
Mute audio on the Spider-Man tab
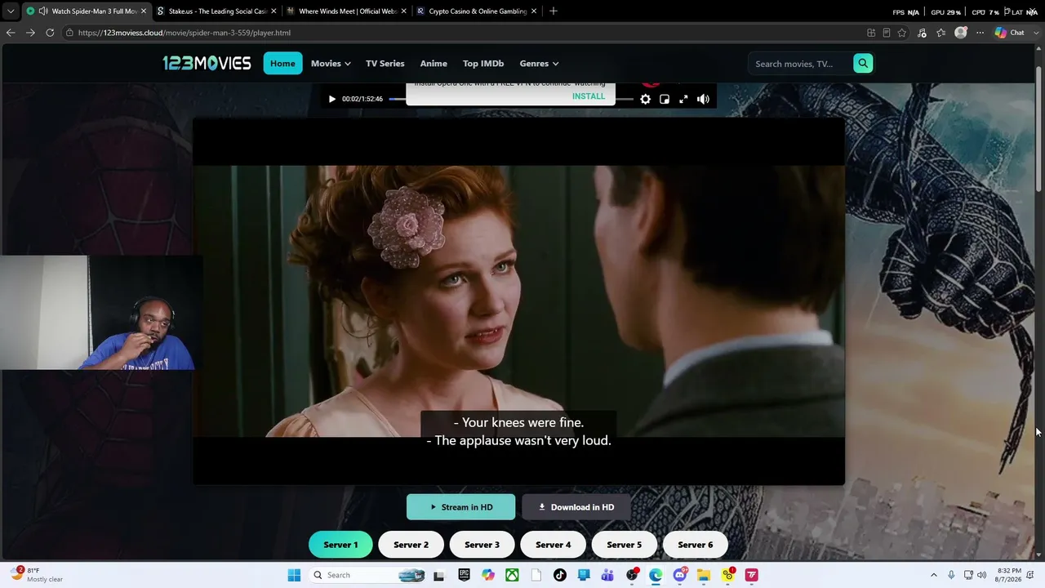(42, 11)
